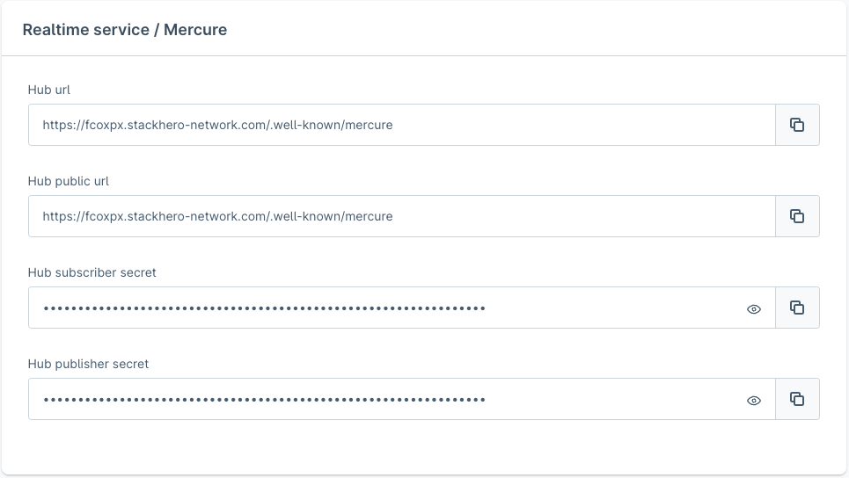
Task: Show the Hub publisher secret via eye icon
Action: coord(754,401)
